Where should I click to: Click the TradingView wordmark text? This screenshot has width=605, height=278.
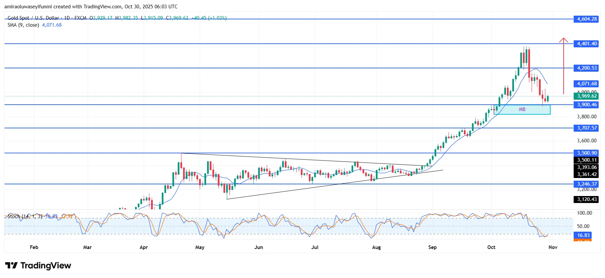pos(46,265)
